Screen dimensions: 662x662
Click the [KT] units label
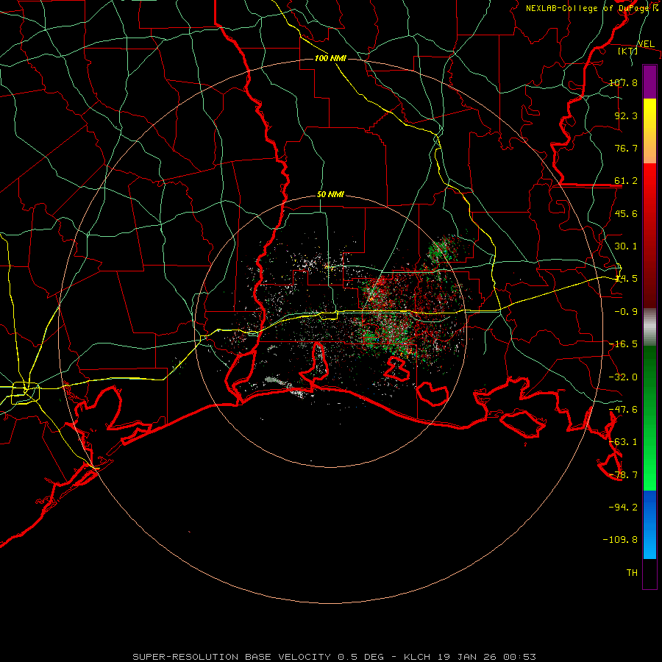(x=628, y=51)
